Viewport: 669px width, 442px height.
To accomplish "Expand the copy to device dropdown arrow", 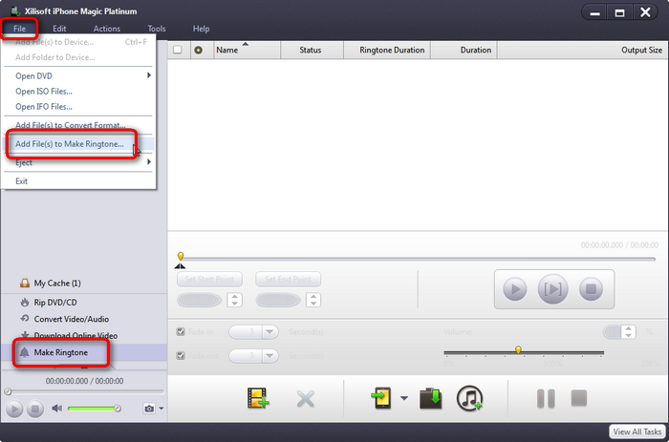I will point(405,399).
